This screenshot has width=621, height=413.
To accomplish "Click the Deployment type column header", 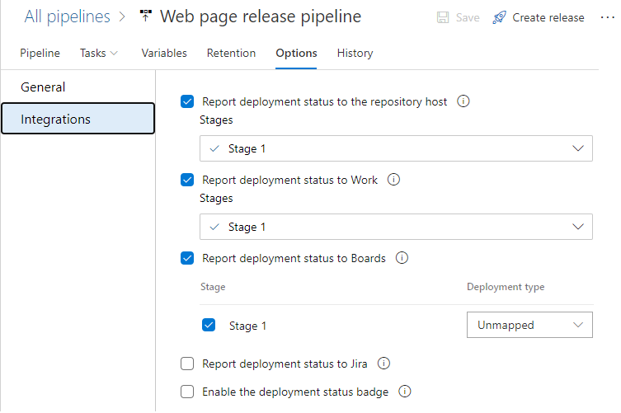I will point(506,287).
